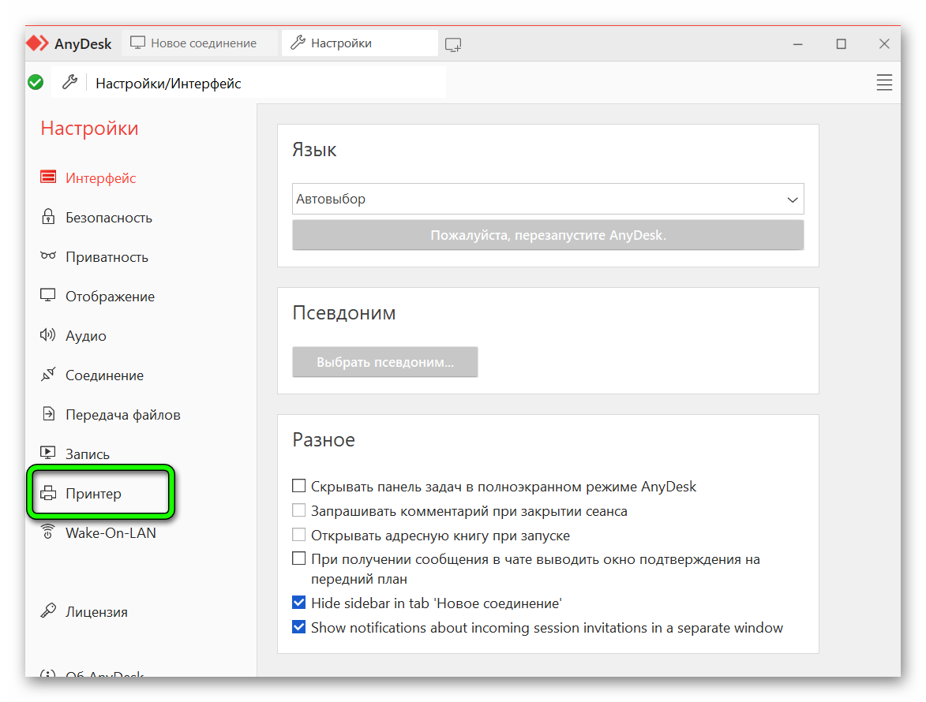Click the lock icon for Безопасность

click(48, 216)
